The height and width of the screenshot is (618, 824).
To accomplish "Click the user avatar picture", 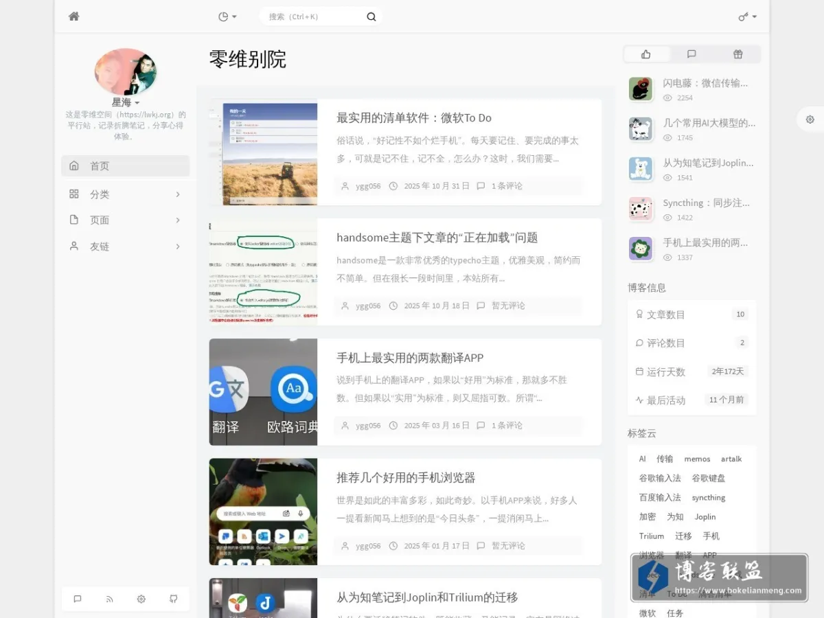I will [126, 72].
